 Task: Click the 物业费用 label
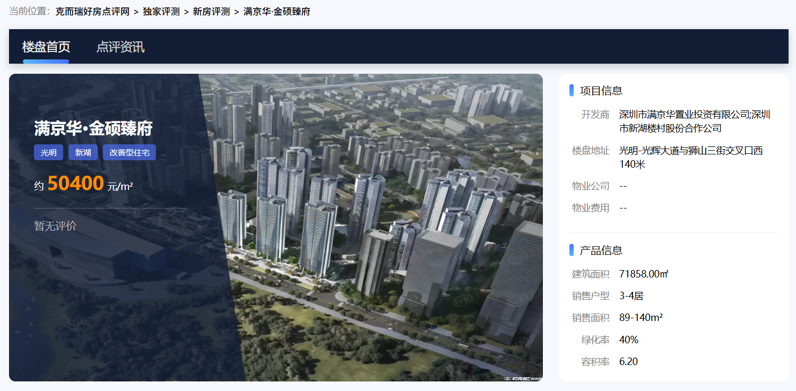pyautogui.click(x=591, y=208)
